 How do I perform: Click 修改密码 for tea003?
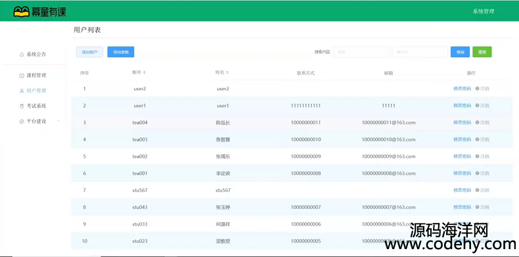coord(462,140)
